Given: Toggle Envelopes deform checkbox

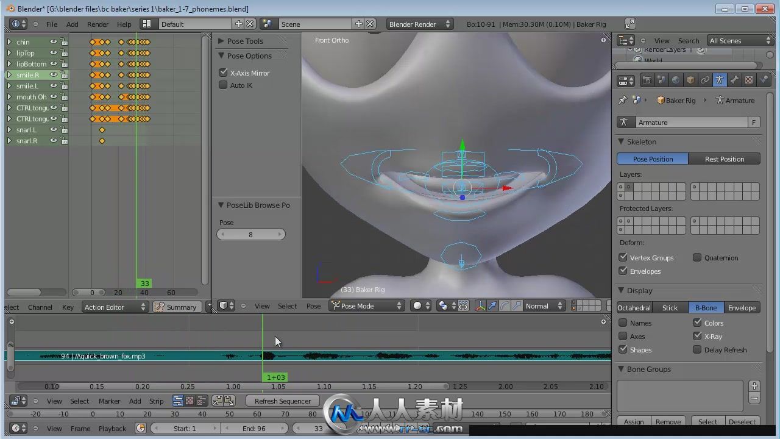Looking at the screenshot, I should pos(623,271).
